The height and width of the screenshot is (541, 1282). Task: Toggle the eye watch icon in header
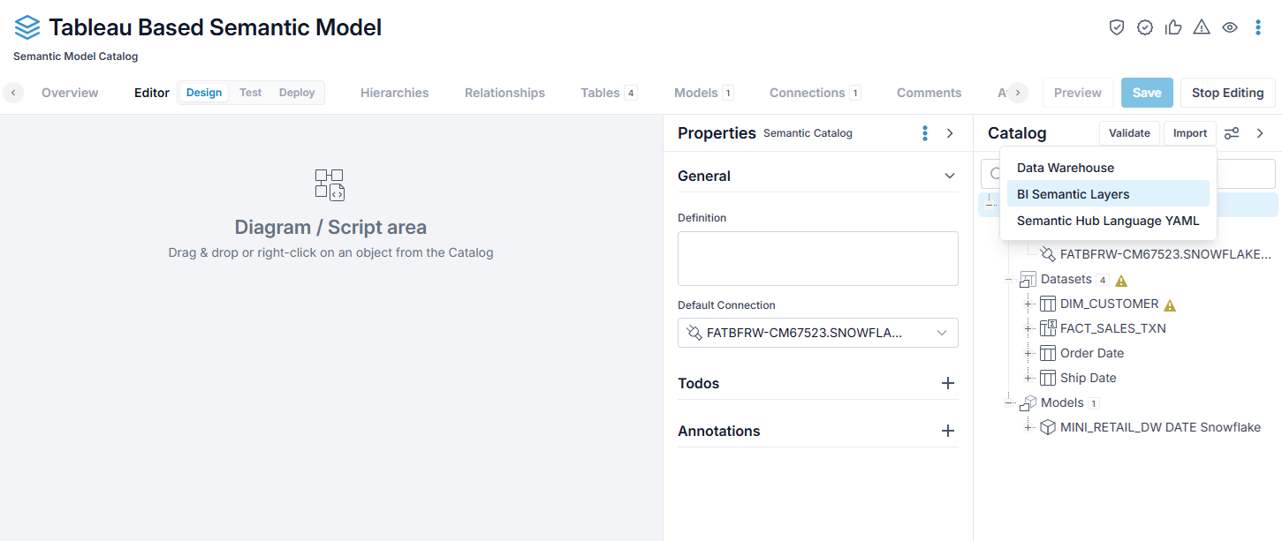(1230, 27)
